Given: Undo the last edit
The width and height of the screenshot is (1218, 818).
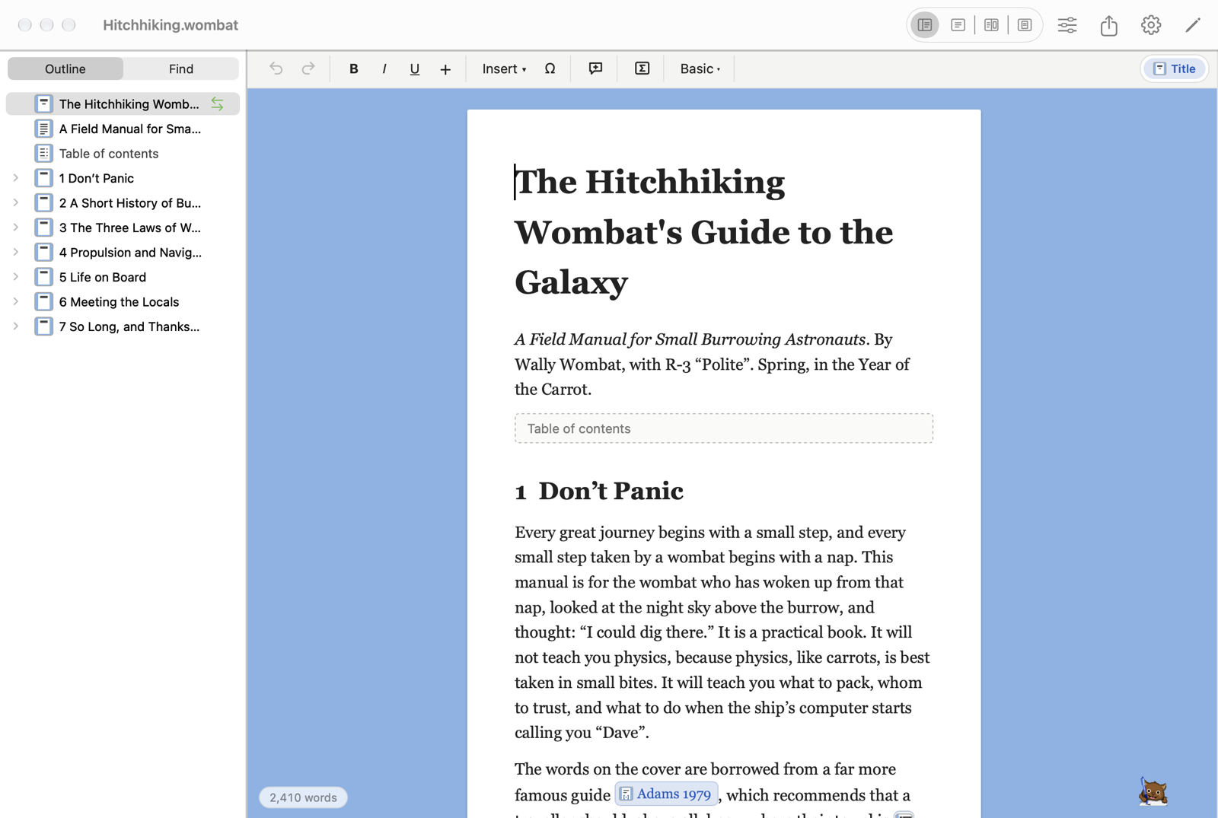Looking at the screenshot, I should pyautogui.click(x=276, y=68).
